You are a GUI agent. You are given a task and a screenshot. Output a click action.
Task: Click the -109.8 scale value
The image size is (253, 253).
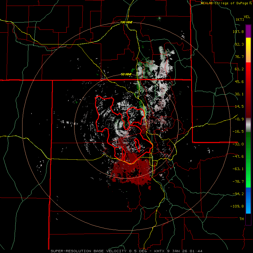click(x=237, y=206)
